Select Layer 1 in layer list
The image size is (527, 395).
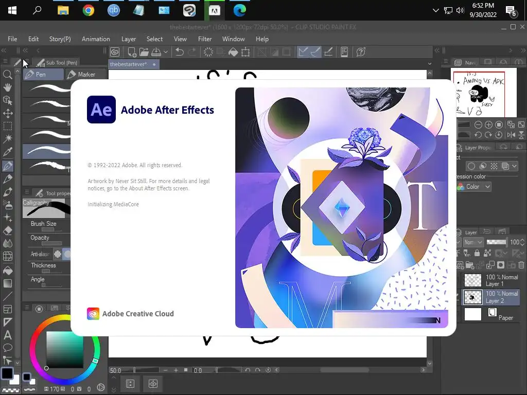click(x=491, y=280)
